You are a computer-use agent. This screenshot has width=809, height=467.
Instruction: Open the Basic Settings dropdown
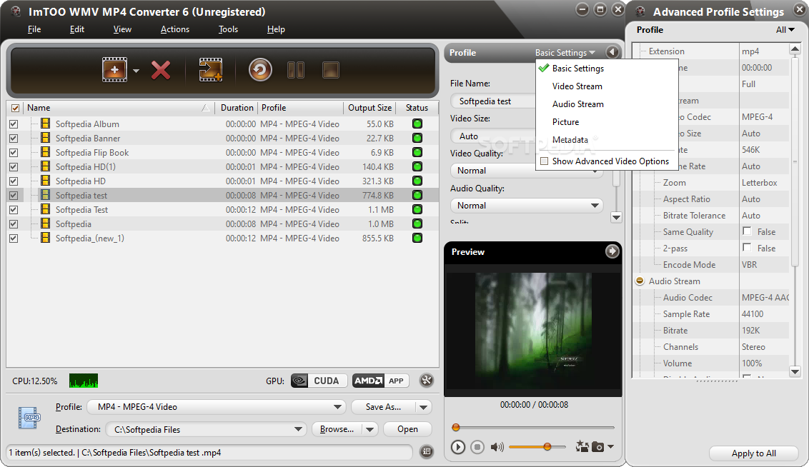point(565,53)
